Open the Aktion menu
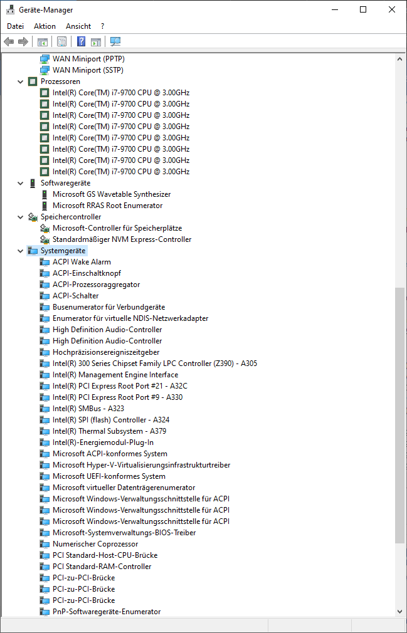The image size is (407, 633). pos(45,26)
